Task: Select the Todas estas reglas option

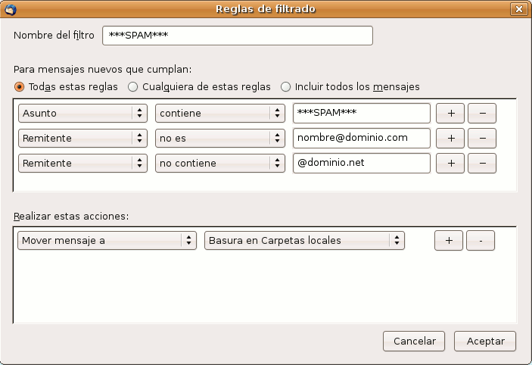Action: 20,87
